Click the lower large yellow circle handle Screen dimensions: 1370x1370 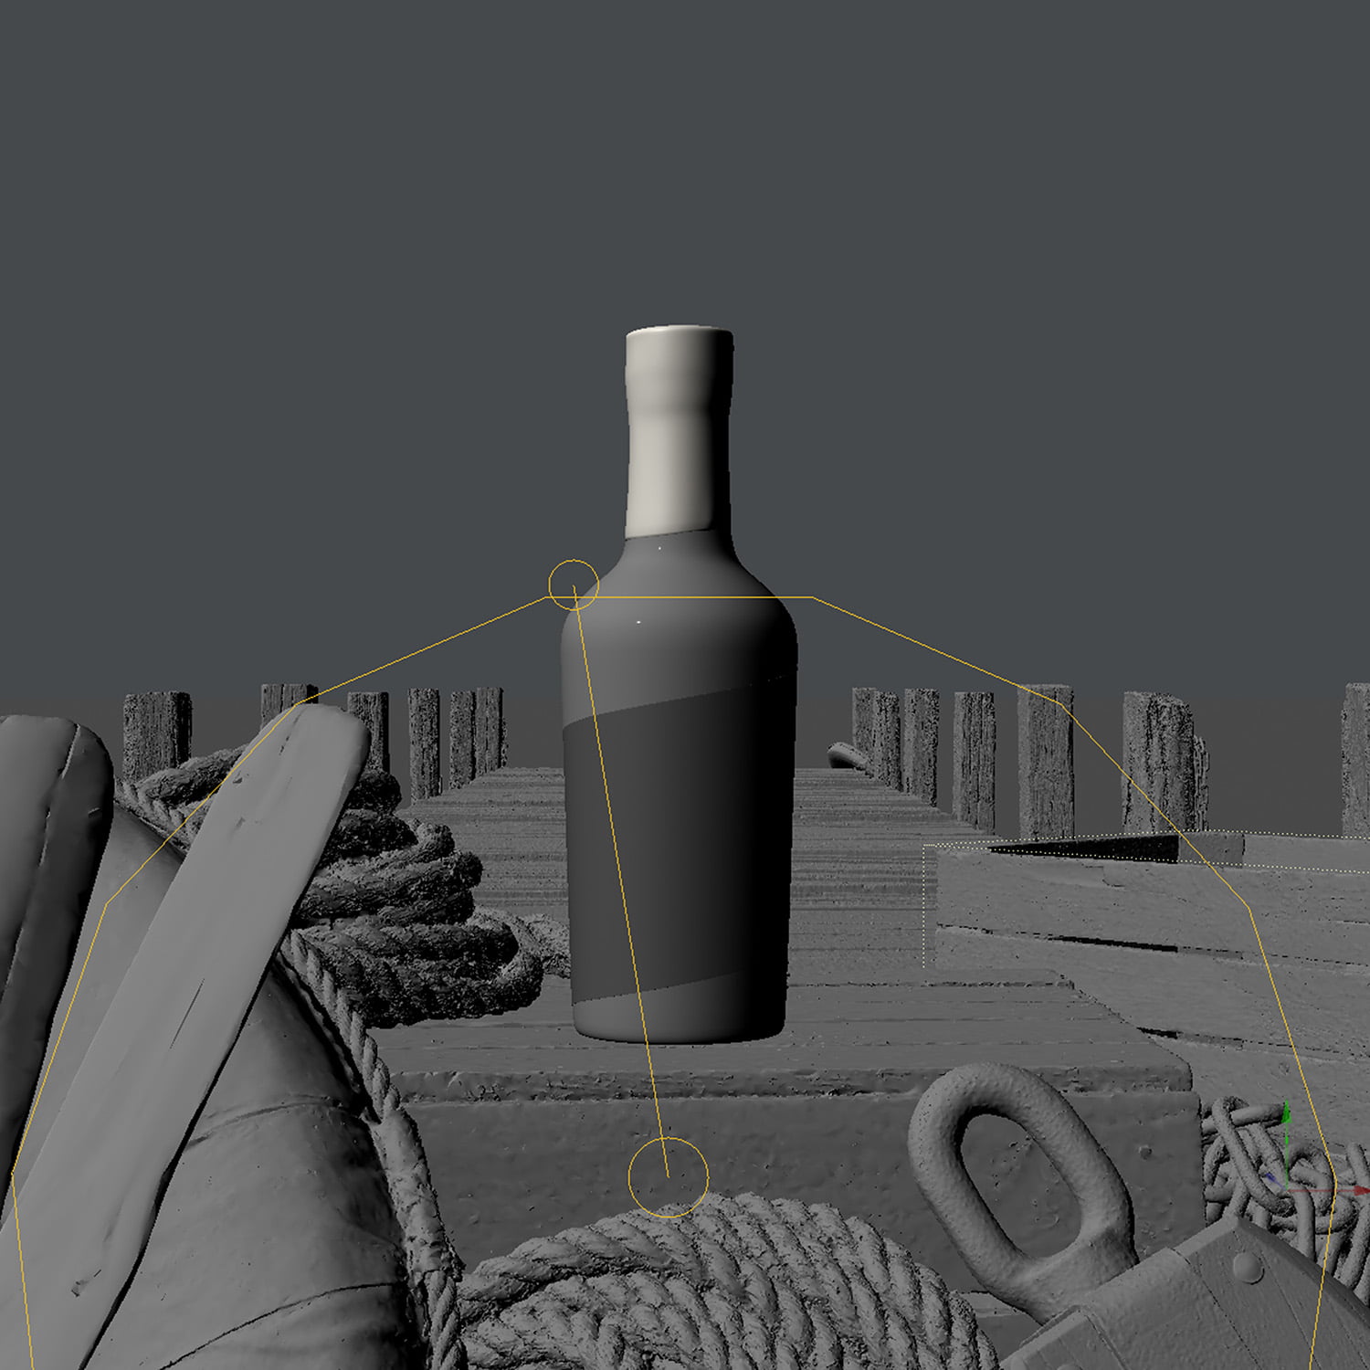(x=668, y=1177)
